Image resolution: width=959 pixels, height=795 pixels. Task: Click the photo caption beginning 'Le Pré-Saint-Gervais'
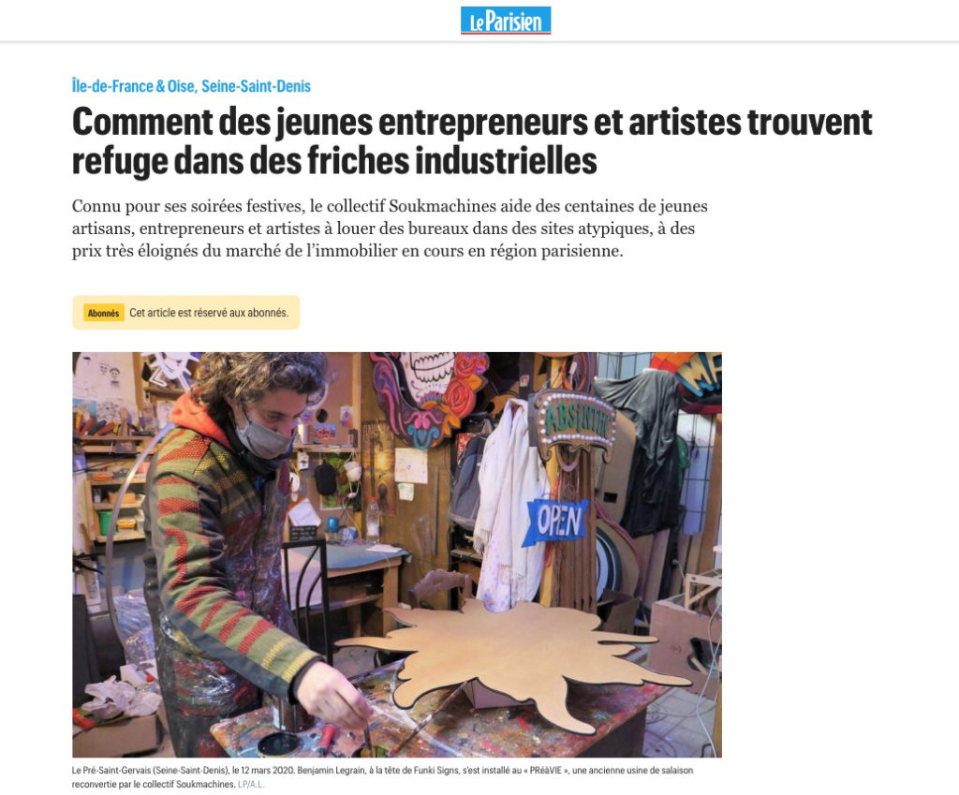pyautogui.click(x=382, y=777)
